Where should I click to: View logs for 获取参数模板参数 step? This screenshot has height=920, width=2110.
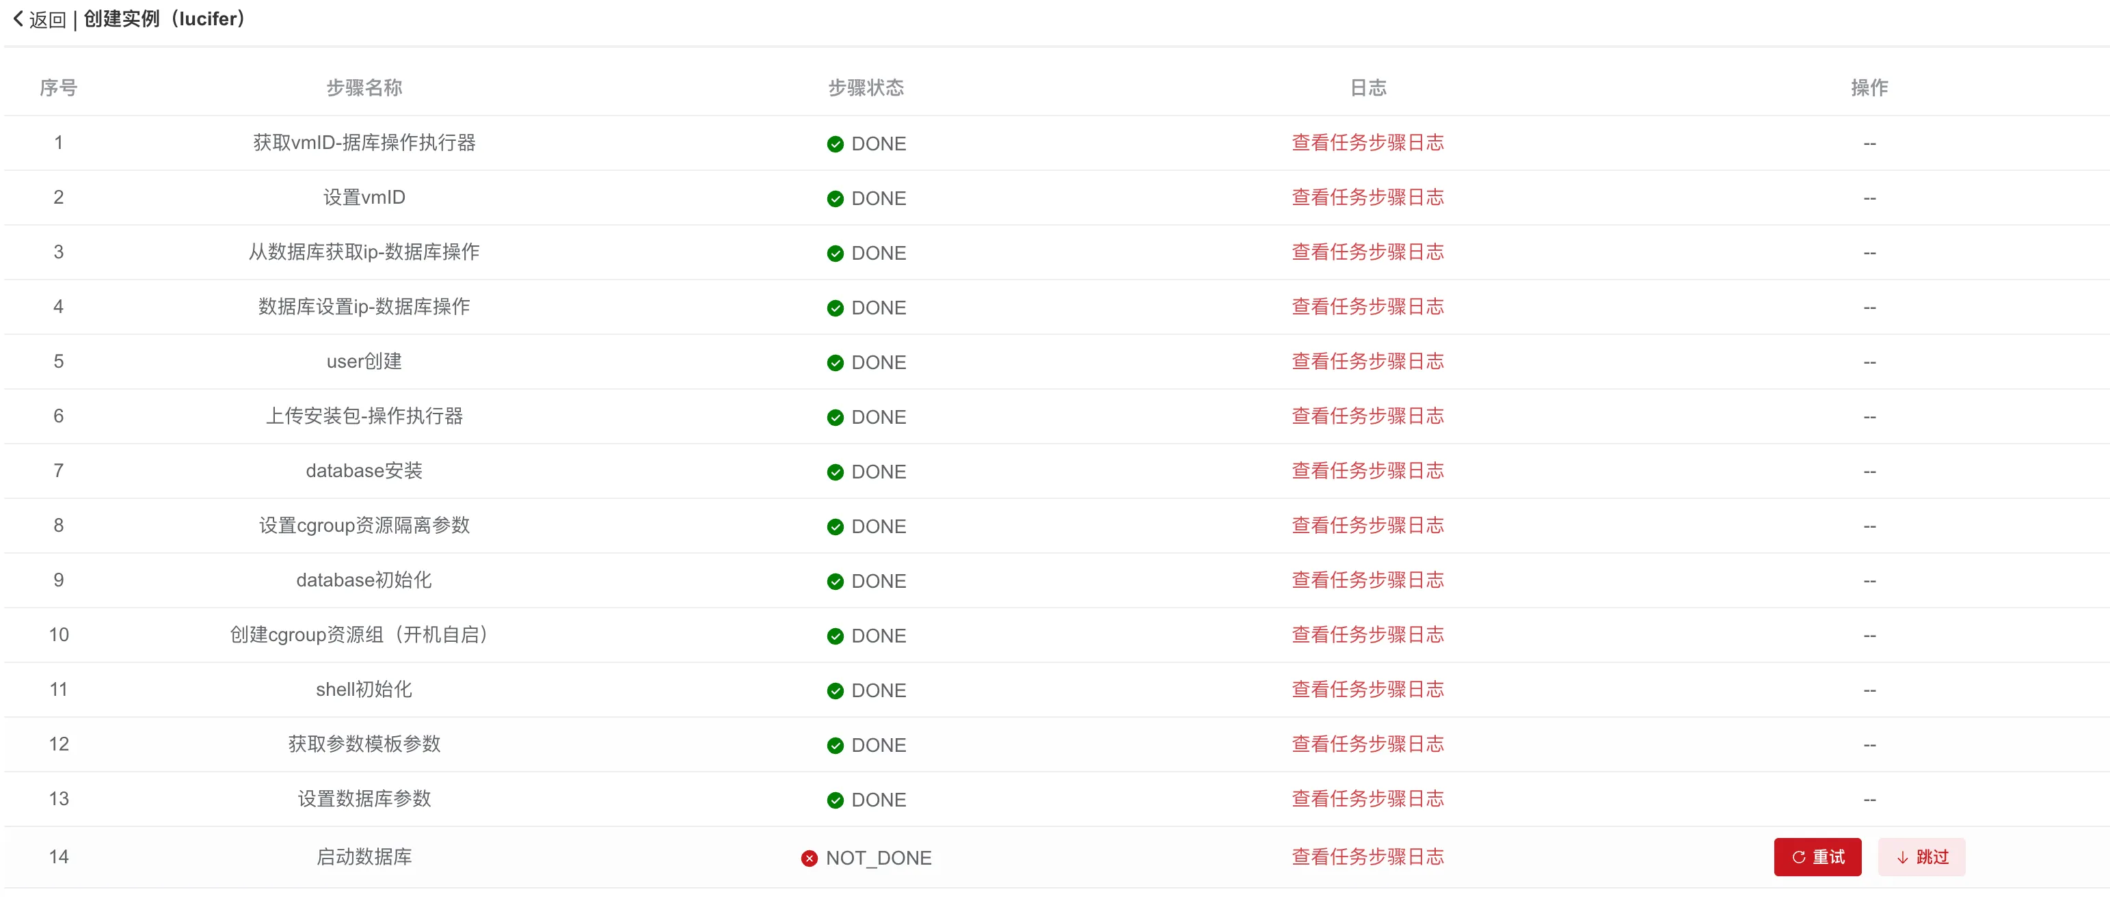coord(1367,745)
